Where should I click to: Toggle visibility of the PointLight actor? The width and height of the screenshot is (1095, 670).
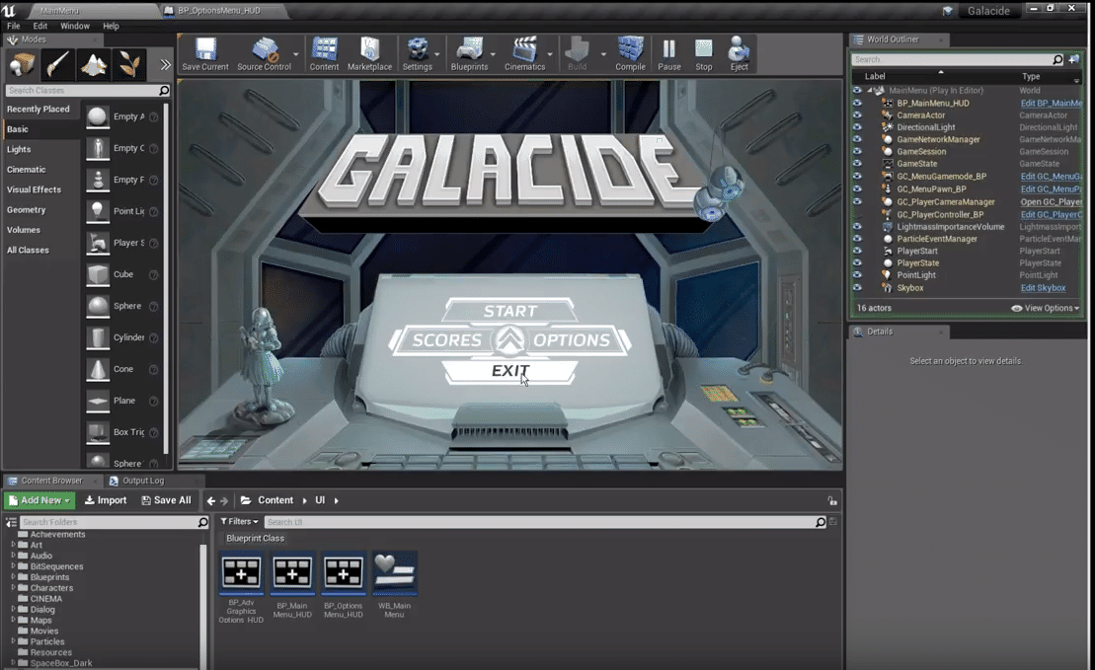857,275
